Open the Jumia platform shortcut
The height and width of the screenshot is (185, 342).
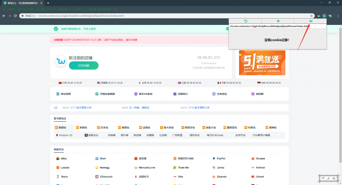[x=218, y=167]
